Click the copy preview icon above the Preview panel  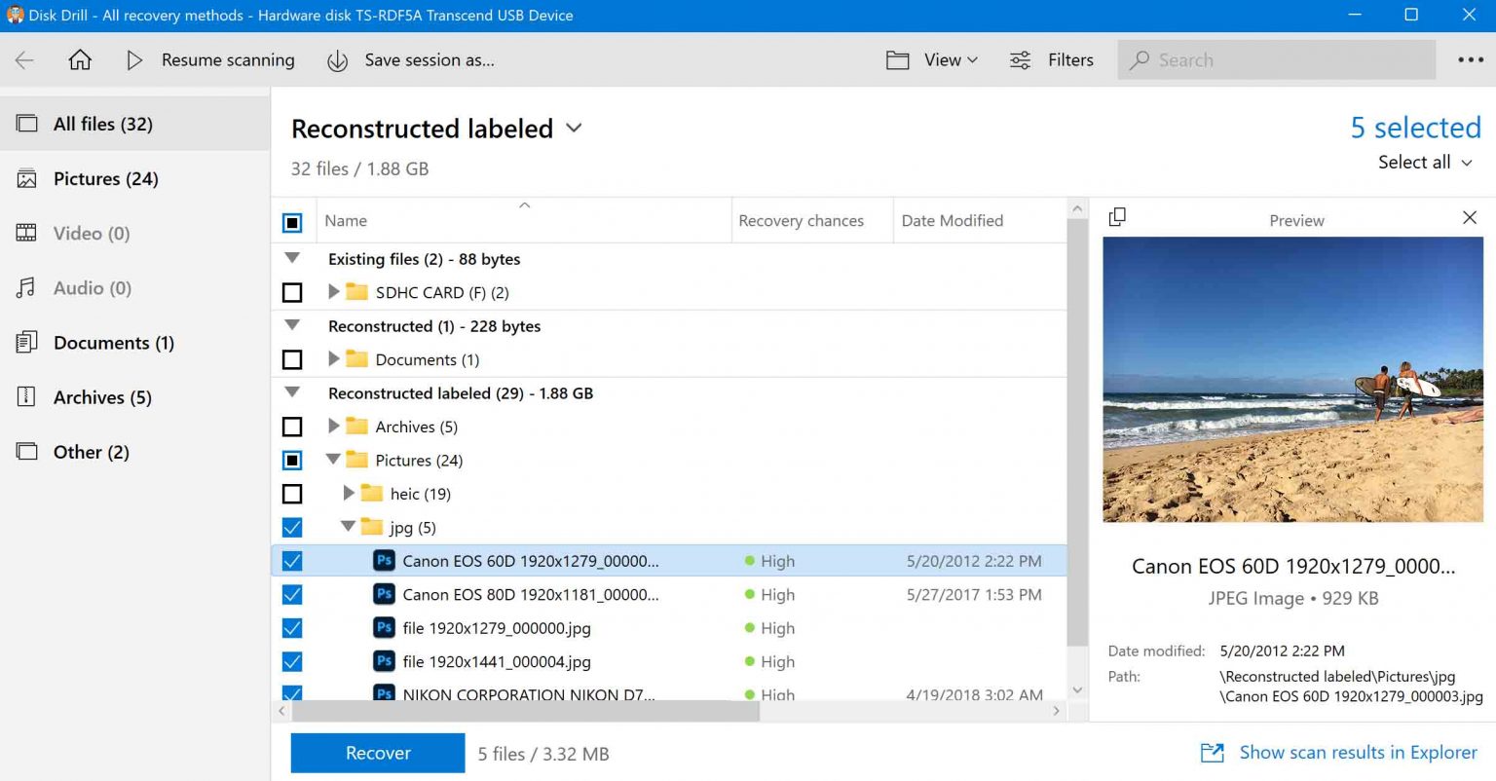pyautogui.click(x=1116, y=217)
